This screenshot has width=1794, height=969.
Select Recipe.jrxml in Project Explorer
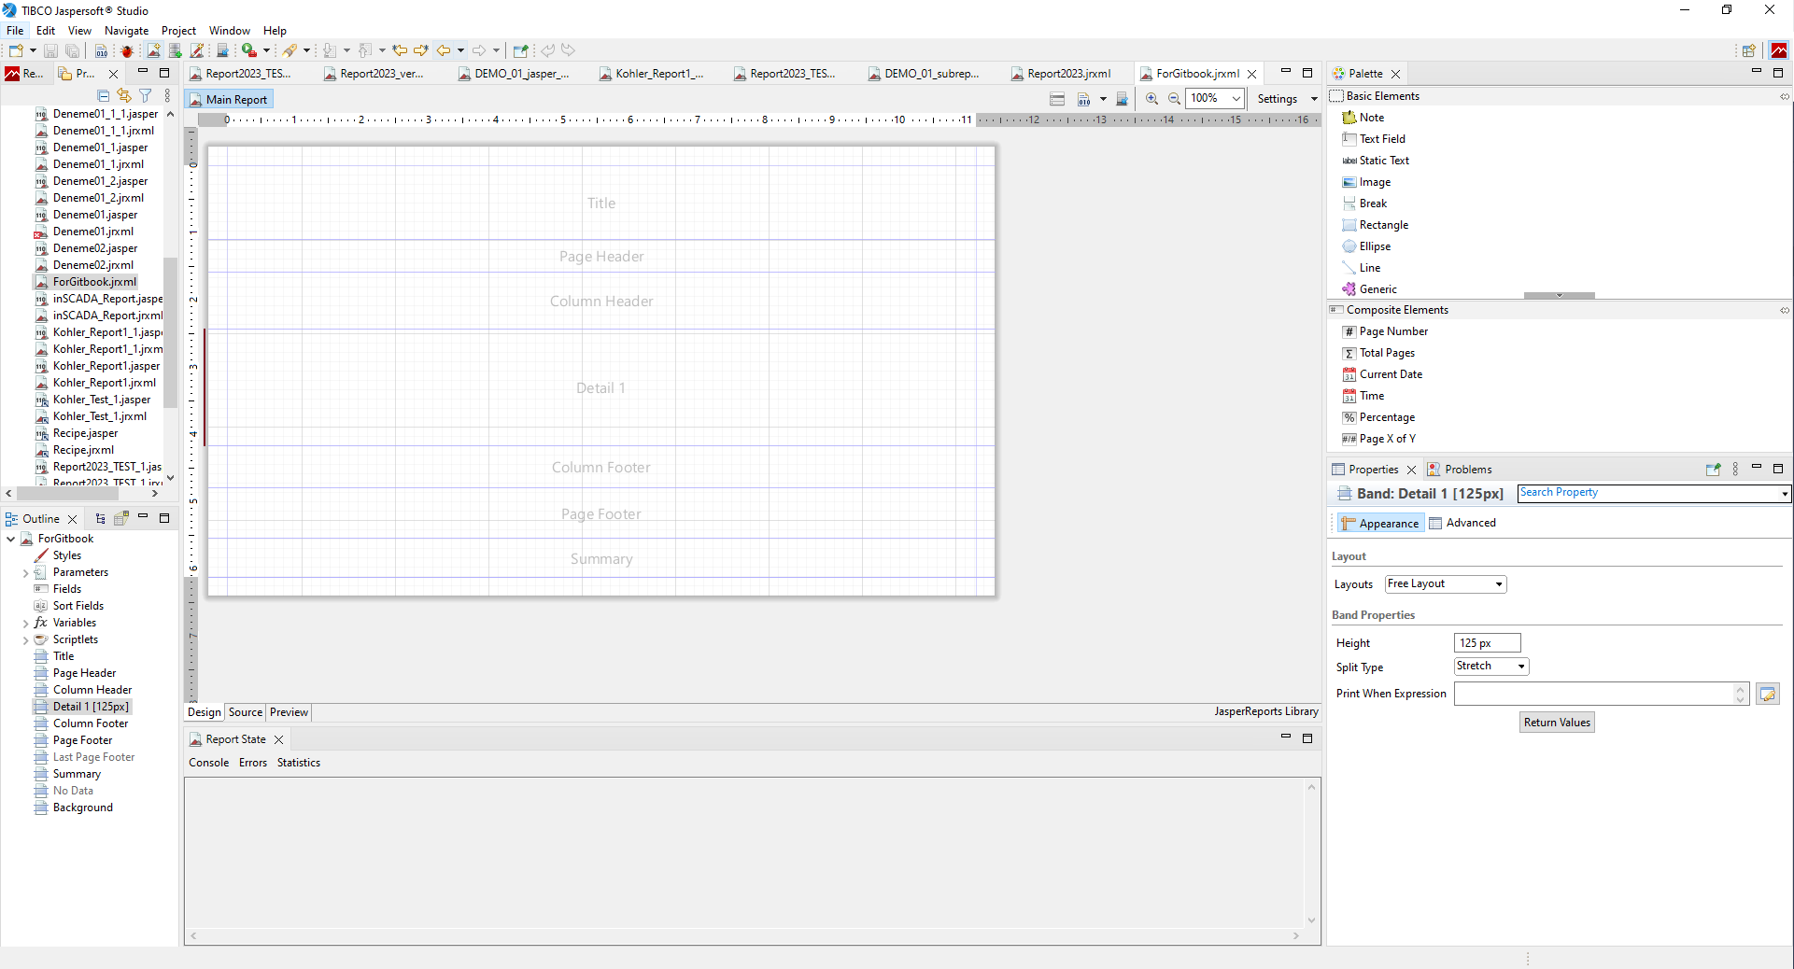(x=83, y=450)
